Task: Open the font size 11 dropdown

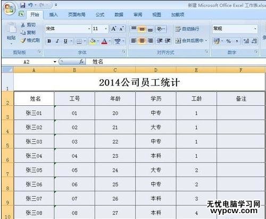Action: pos(106,29)
